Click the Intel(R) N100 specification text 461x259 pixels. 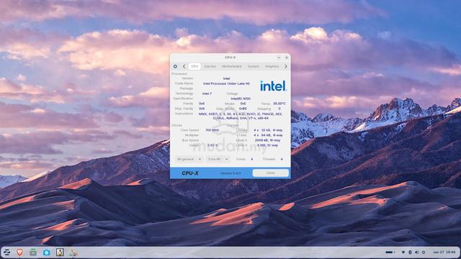tap(241, 99)
